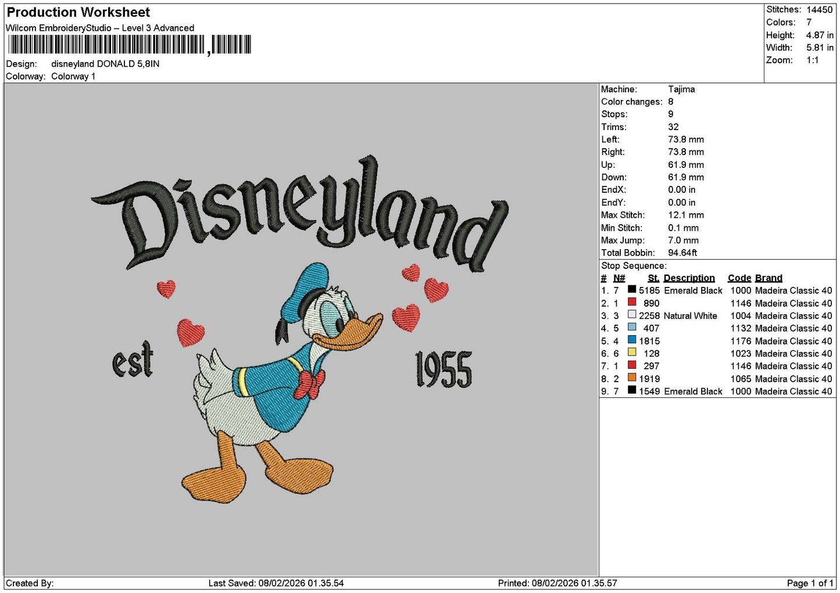This screenshot has height=593, width=840.
Task: Click the blue swatch with 1815 stitches
Action: (x=632, y=340)
